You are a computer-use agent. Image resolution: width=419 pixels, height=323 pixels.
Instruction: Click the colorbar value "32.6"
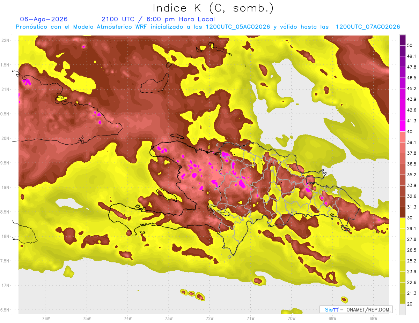(x=412, y=196)
